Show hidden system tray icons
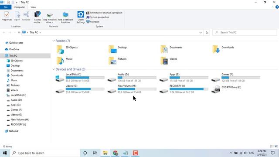 tap(231, 153)
